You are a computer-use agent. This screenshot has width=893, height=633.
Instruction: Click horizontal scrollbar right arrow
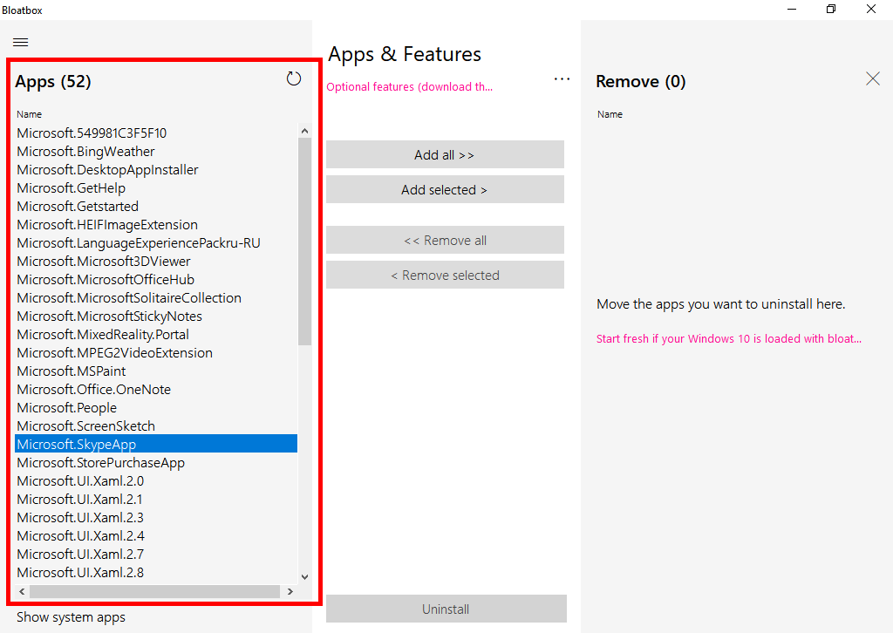[290, 591]
